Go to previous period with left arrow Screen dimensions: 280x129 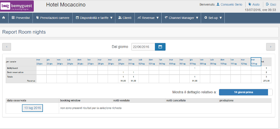coord(7,47)
